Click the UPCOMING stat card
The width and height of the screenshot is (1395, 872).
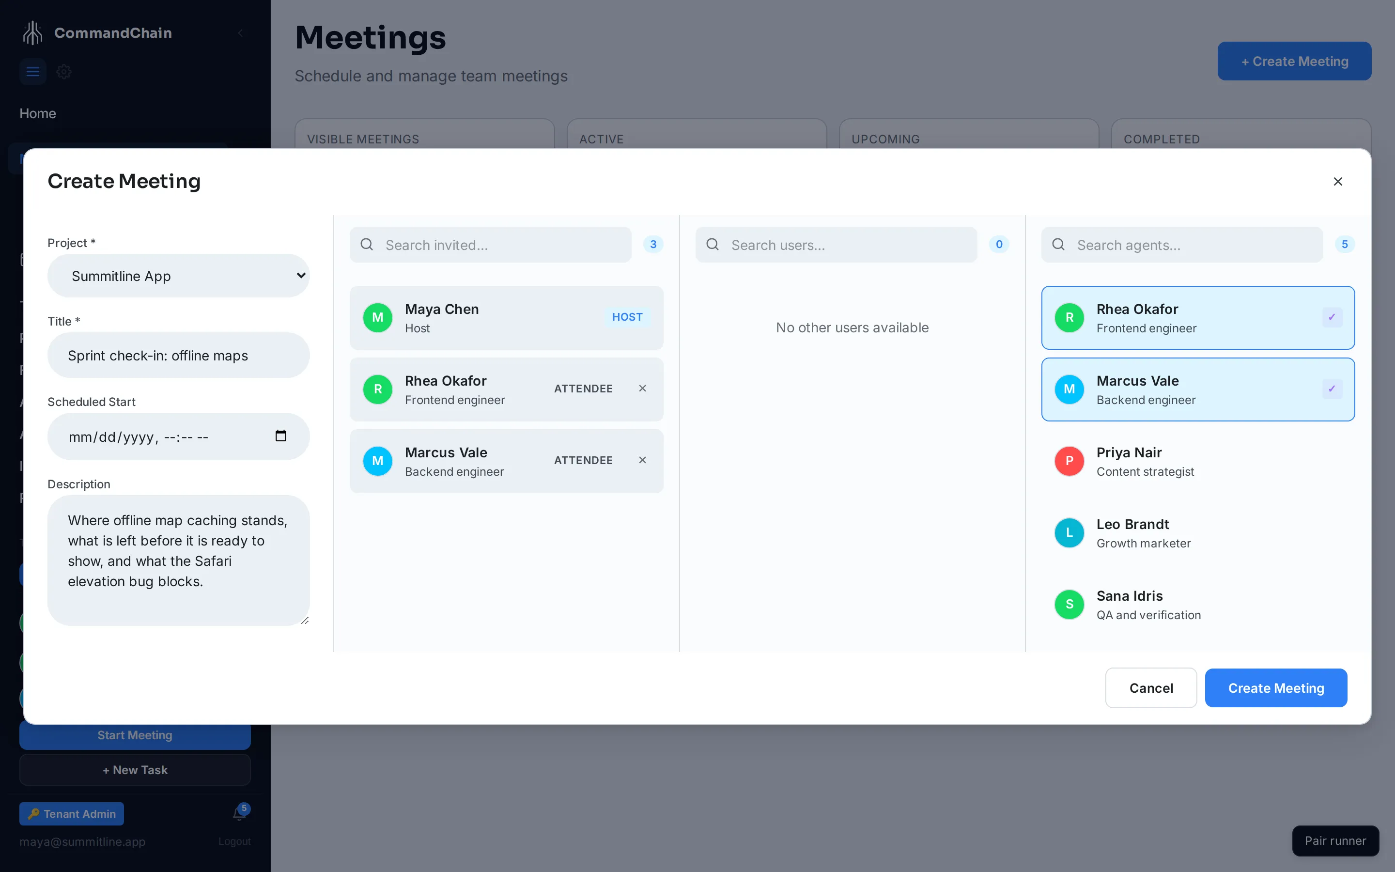[x=968, y=134]
